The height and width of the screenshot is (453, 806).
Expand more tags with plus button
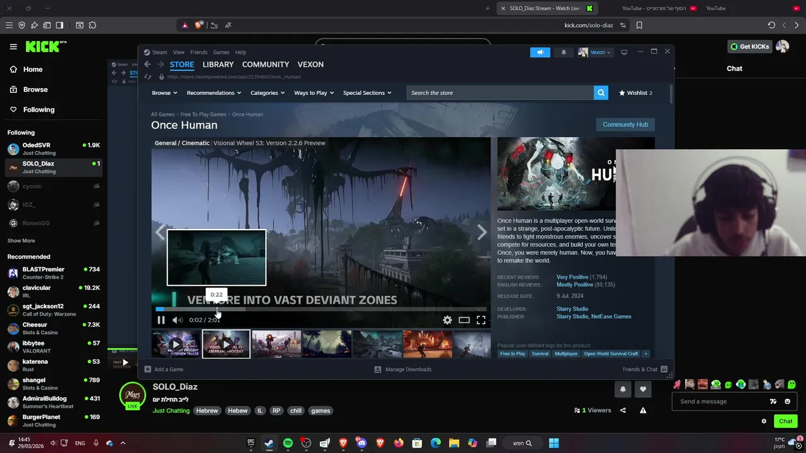point(645,354)
